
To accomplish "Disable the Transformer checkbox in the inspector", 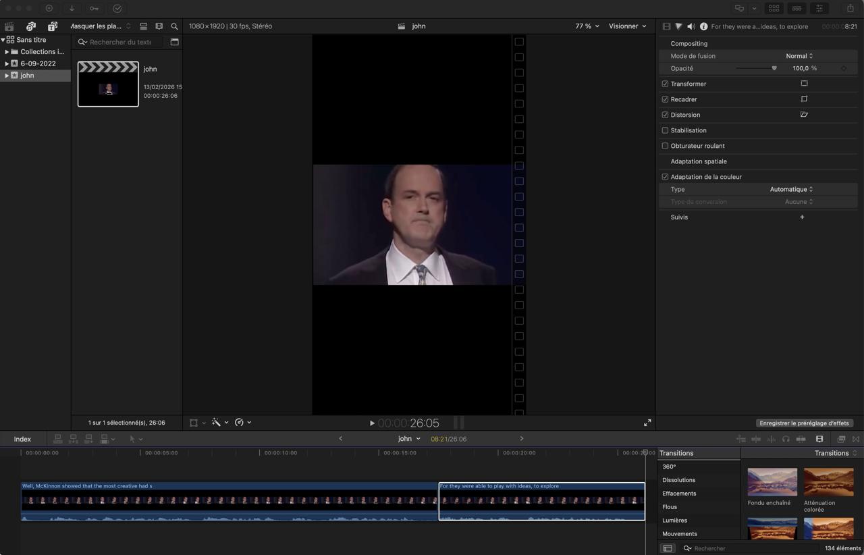I will click(x=665, y=83).
